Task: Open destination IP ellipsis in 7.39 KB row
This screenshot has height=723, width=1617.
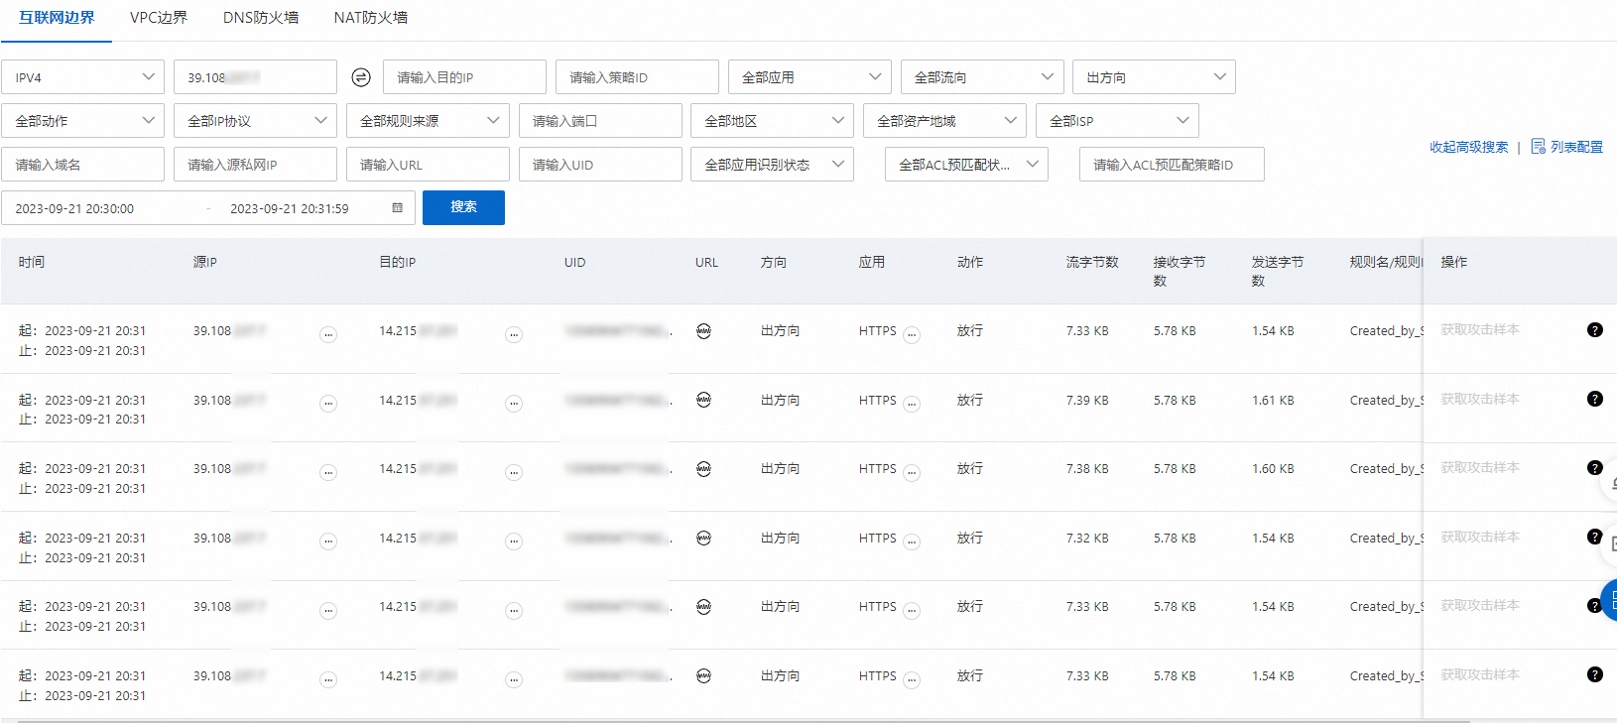Action: pos(514,404)
